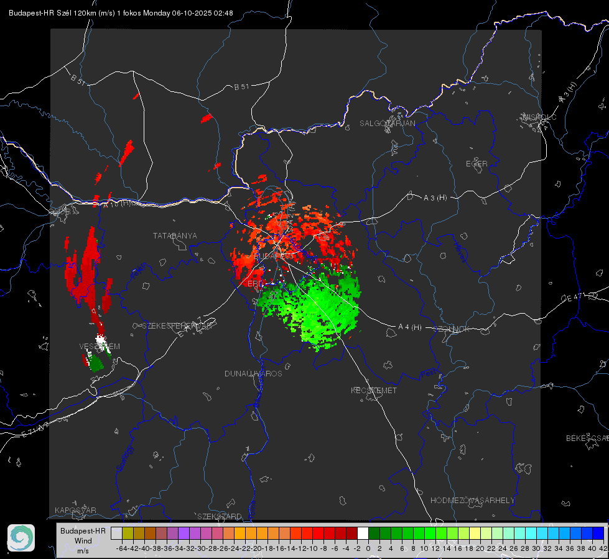The height and width of the screenshot is (559, 609).
Task: Click the swirl logo icon beside the legend
Action: pyautogui.click(x=21, y=538)
